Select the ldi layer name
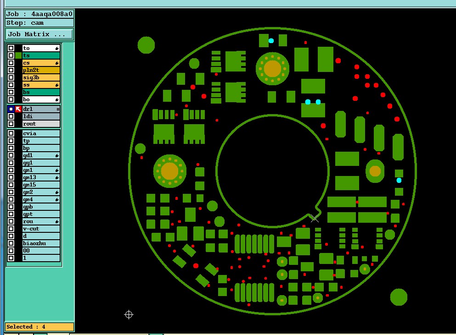The image size is (456, 335). point(41,116)
